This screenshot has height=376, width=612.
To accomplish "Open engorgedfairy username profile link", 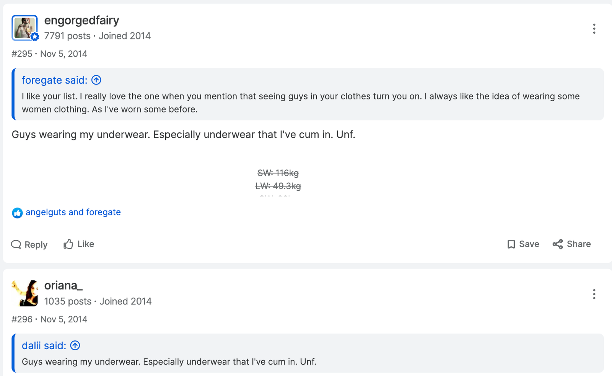I will pyautogui.click(x=82, y=20).
